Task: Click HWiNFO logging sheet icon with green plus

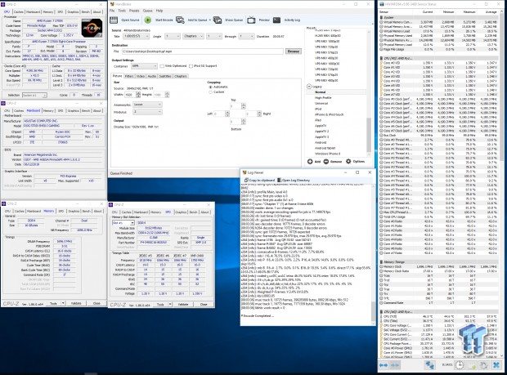Action: [x=472, y=365]
